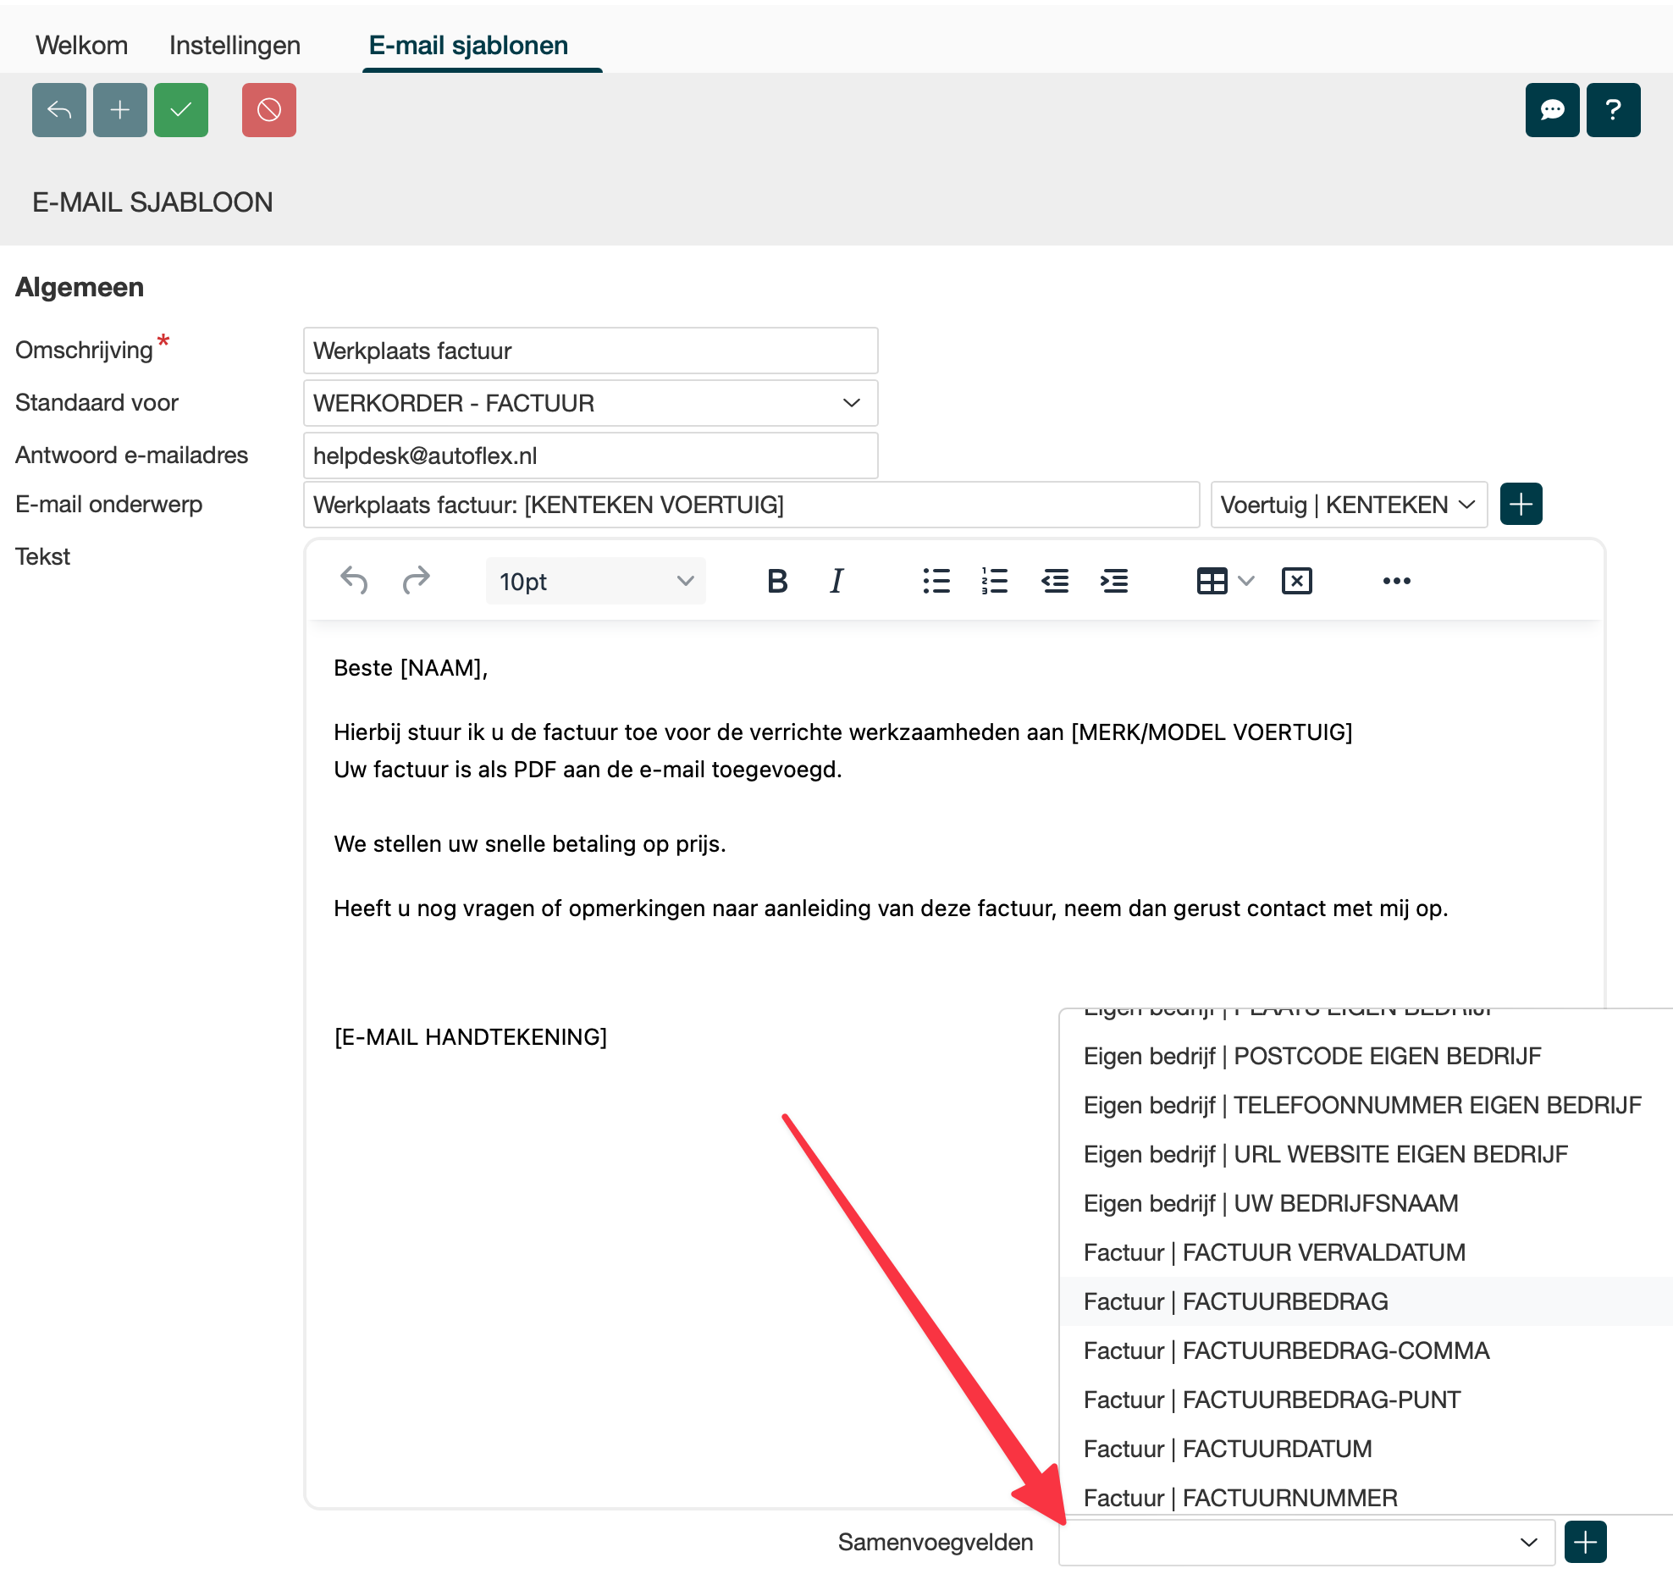Choose Factuur | FACTUURDATUM merge field

coord(1227,1448)
